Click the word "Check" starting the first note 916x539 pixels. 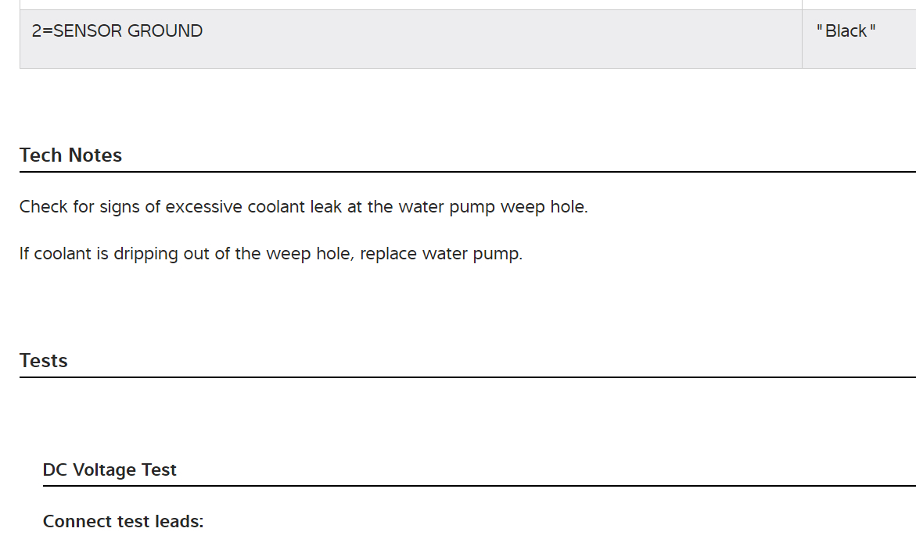[44, 208]
